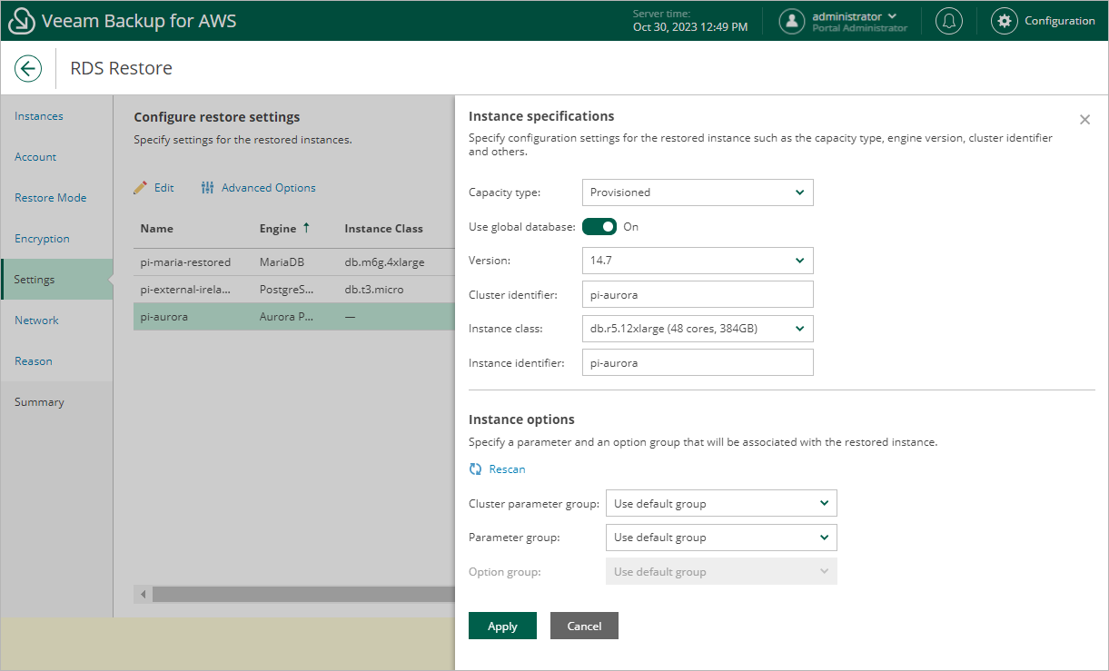This screenshot has height=671, width=1109.
Task: Select the Settings step
Action: pos(56,280)
